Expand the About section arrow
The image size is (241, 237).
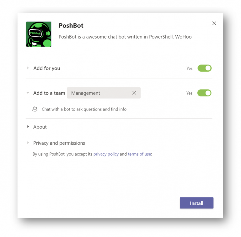[x=28, y=126]
